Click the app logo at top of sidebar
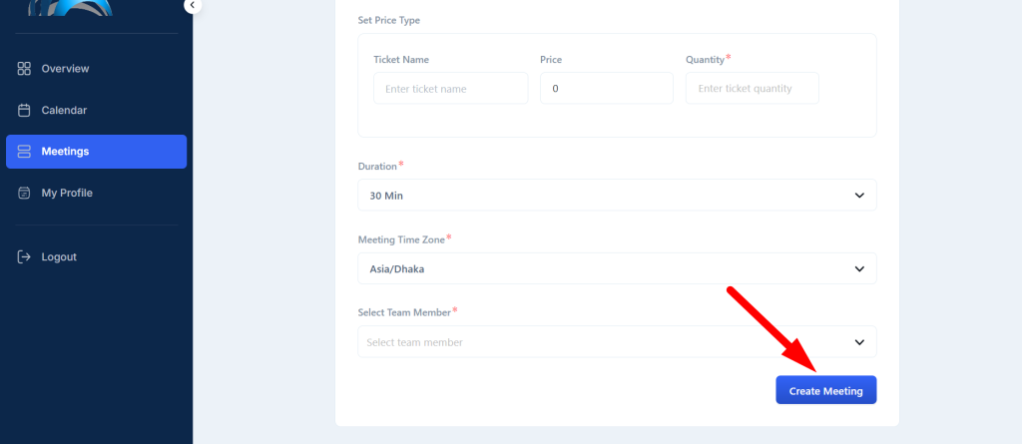This screenshot has height=444, width=1022. click(x=71, y=7)
